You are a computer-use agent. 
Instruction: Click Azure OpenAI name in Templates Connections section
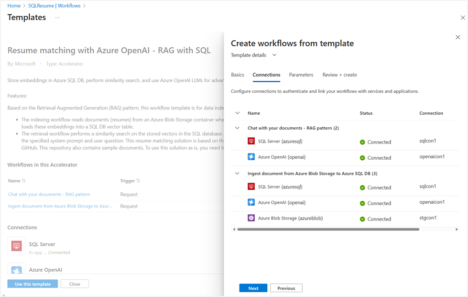point(45,270)
